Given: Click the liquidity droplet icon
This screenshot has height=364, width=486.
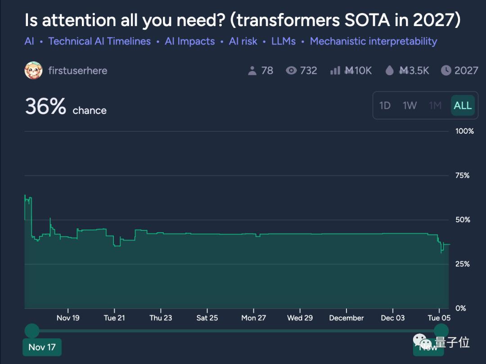Looking at the screenshot, I should [390, 71].
